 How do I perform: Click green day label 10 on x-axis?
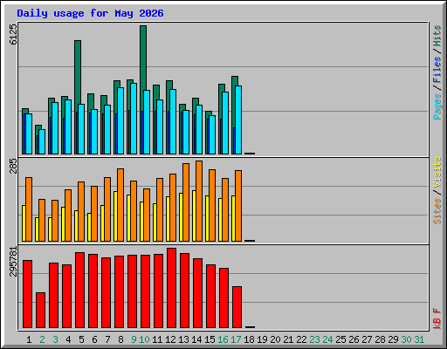pyautogui.click(x=144, y=339)
